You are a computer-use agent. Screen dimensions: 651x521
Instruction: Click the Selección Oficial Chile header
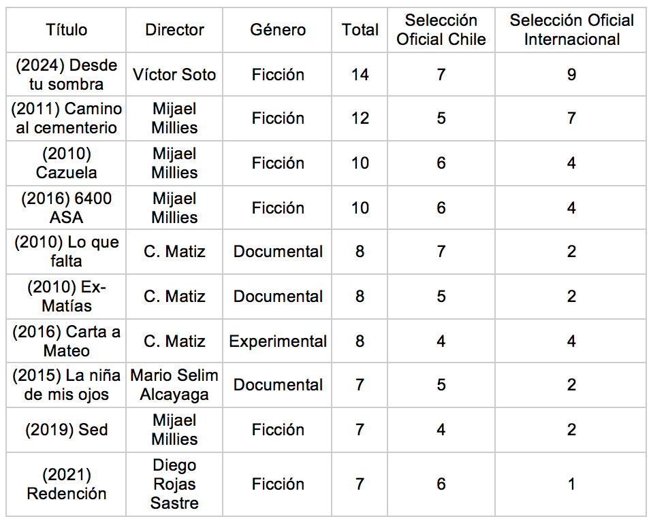[x=441, y=30]
